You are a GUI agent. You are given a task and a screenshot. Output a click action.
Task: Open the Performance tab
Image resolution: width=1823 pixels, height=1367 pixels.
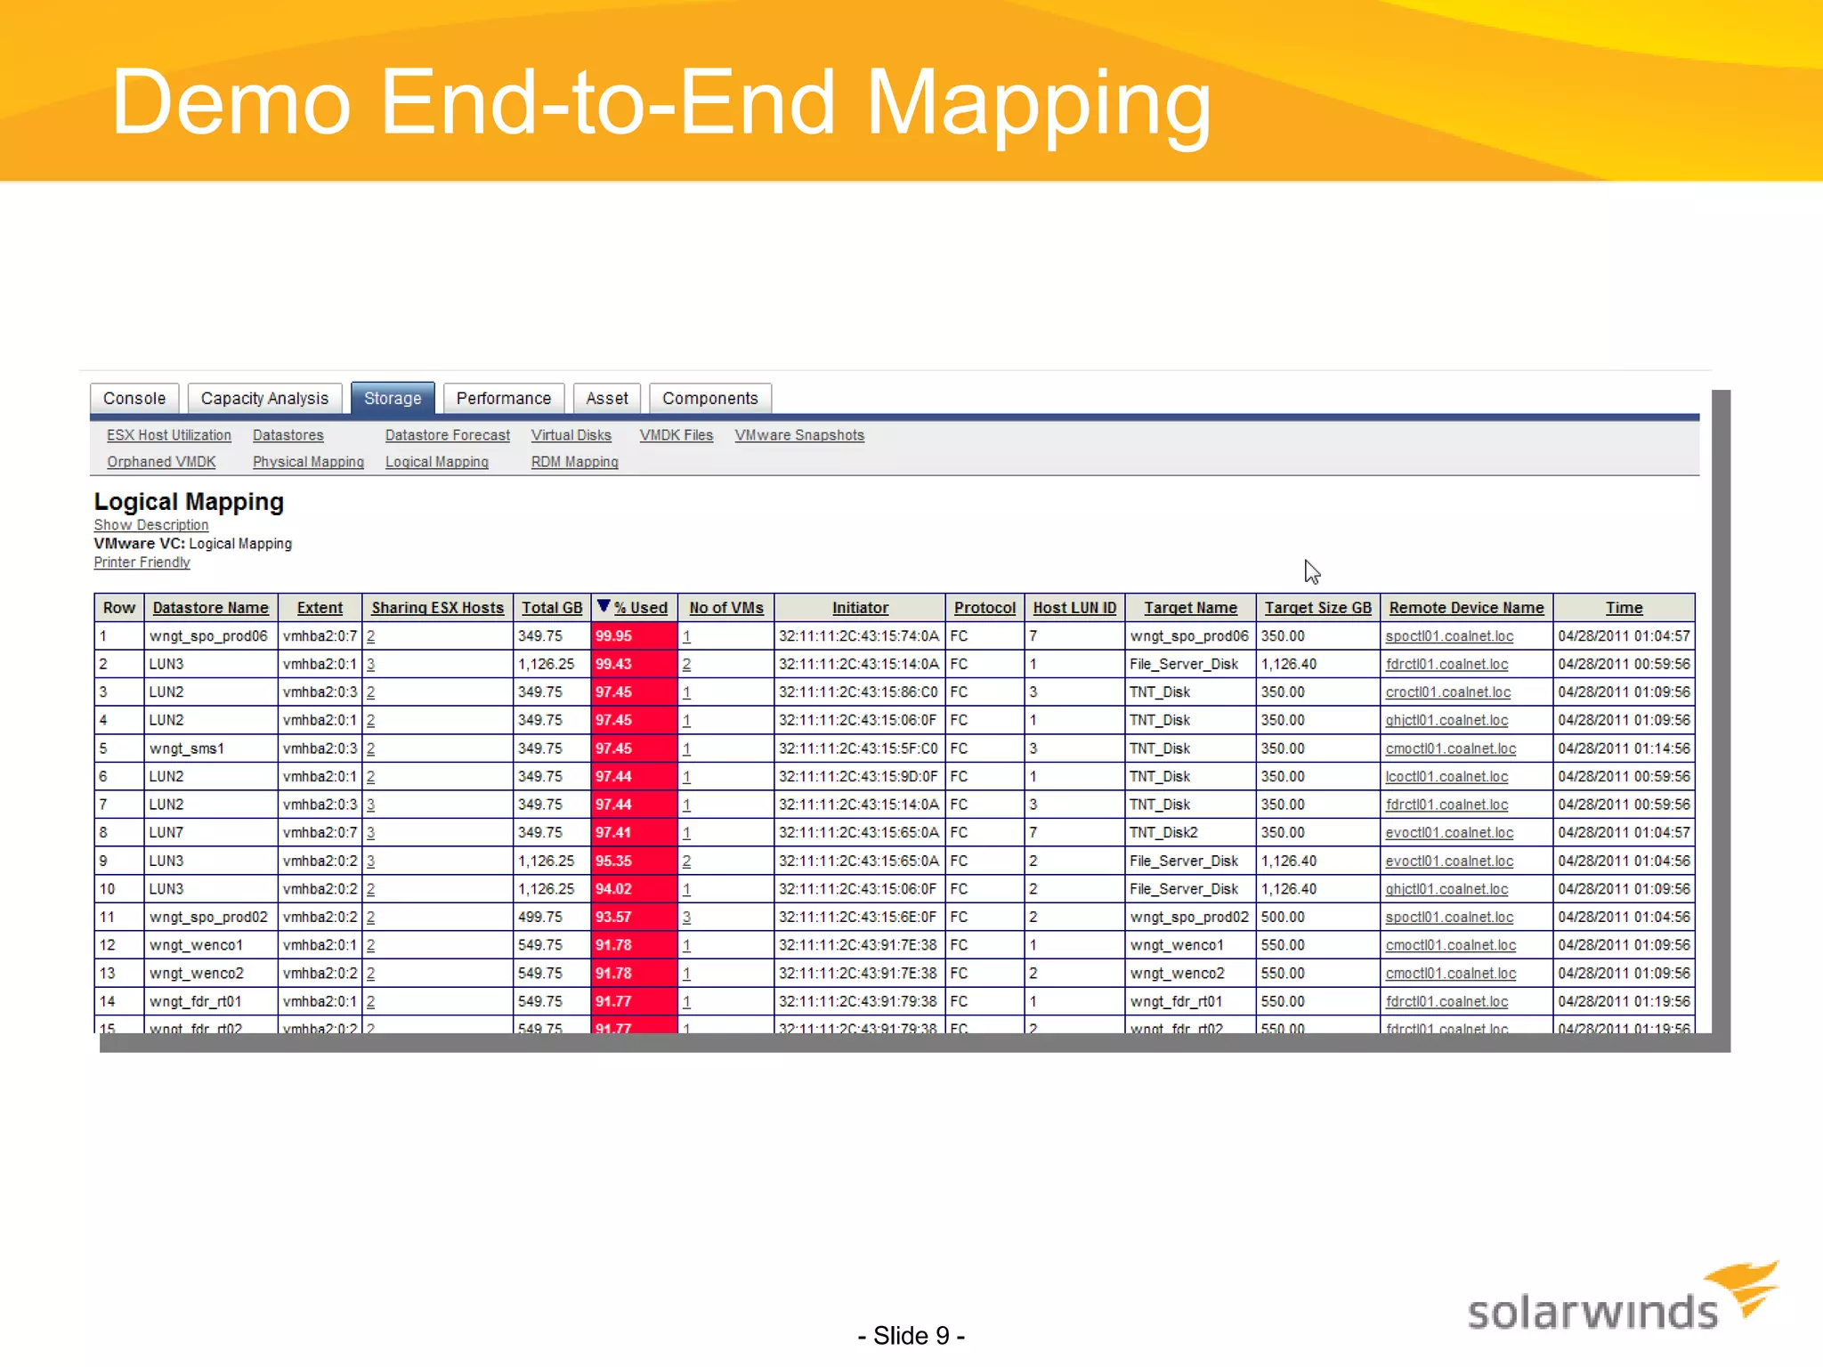pyautogui.click(x=504, y=398)
